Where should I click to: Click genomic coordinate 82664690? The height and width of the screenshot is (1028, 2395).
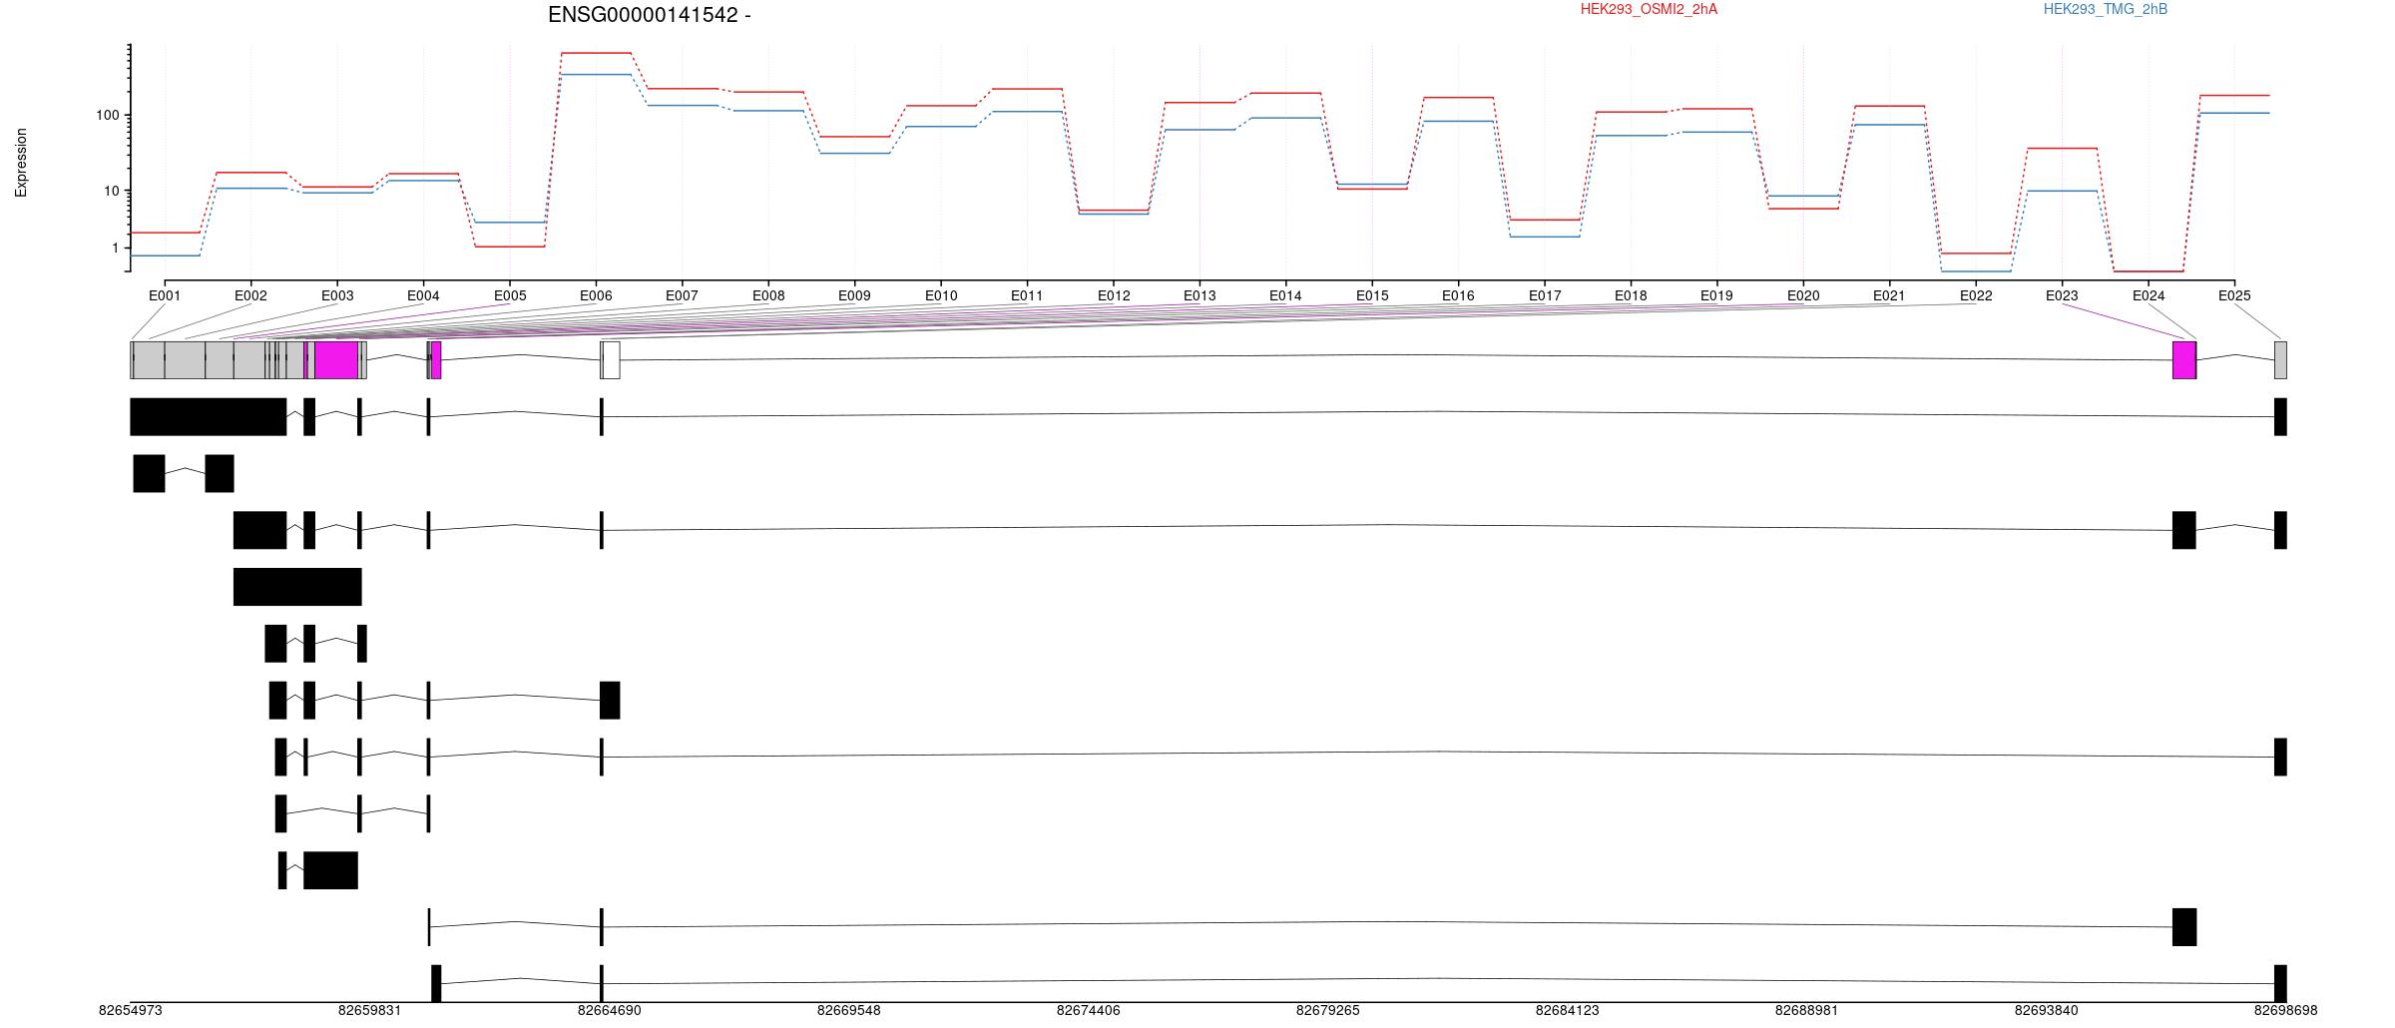pyautogui.click(x=610, y=1010)
